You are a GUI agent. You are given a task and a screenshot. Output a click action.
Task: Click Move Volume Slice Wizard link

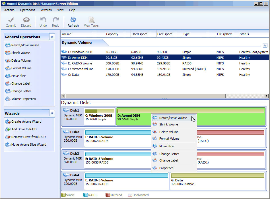(x=28, y=144)
